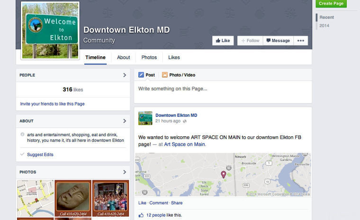Click the PEOPLE section heading
Screen dimensions: 360x220
(x=27, y=75)
